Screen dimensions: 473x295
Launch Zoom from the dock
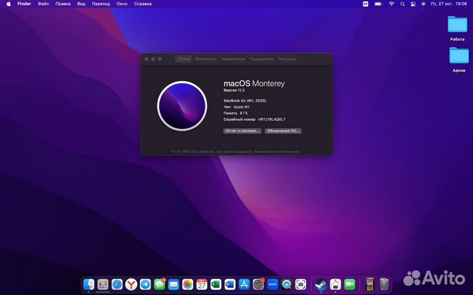pos(273,284)
